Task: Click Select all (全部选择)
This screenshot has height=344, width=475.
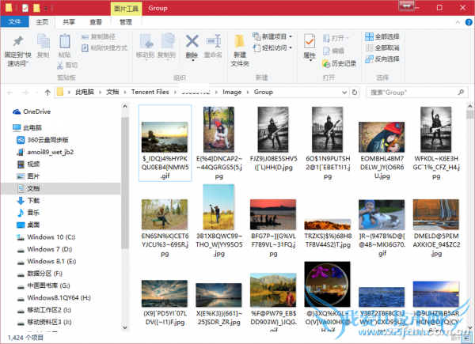Action: 382,37
